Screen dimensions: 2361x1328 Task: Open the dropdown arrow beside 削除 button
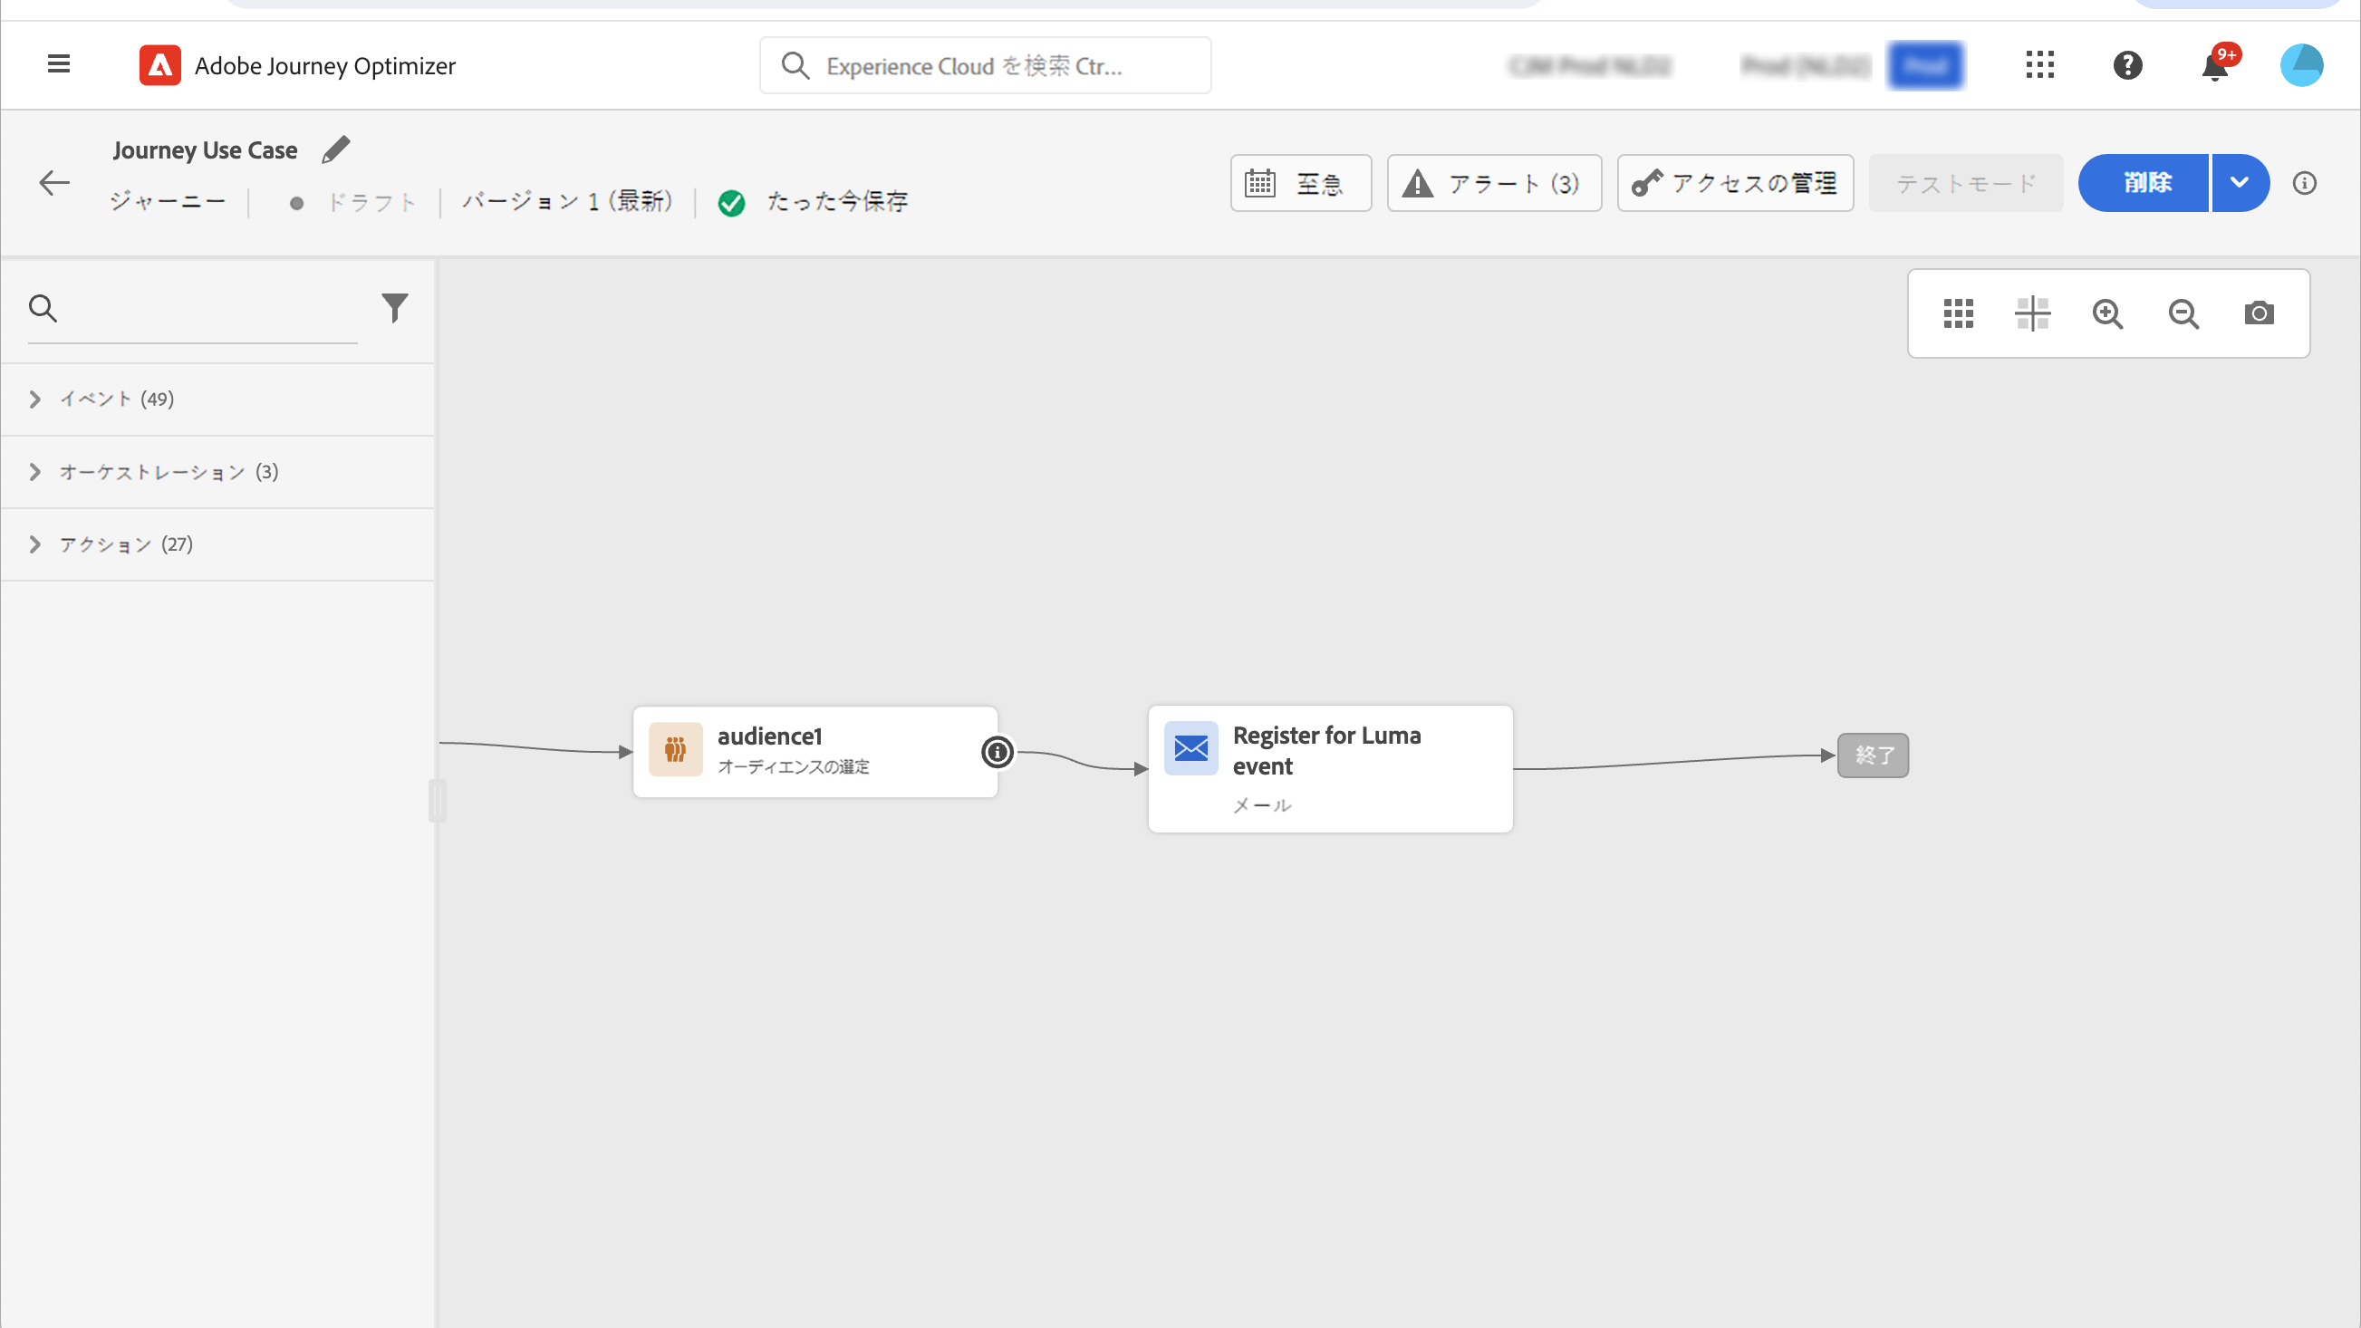(2239, 182)
